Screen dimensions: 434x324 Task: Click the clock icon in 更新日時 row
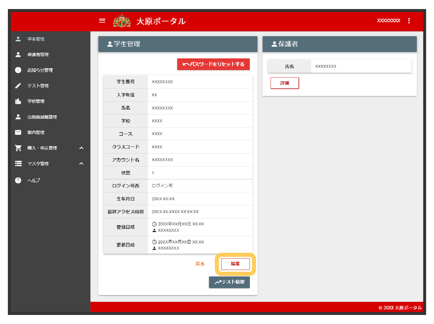tap(154, 242)
